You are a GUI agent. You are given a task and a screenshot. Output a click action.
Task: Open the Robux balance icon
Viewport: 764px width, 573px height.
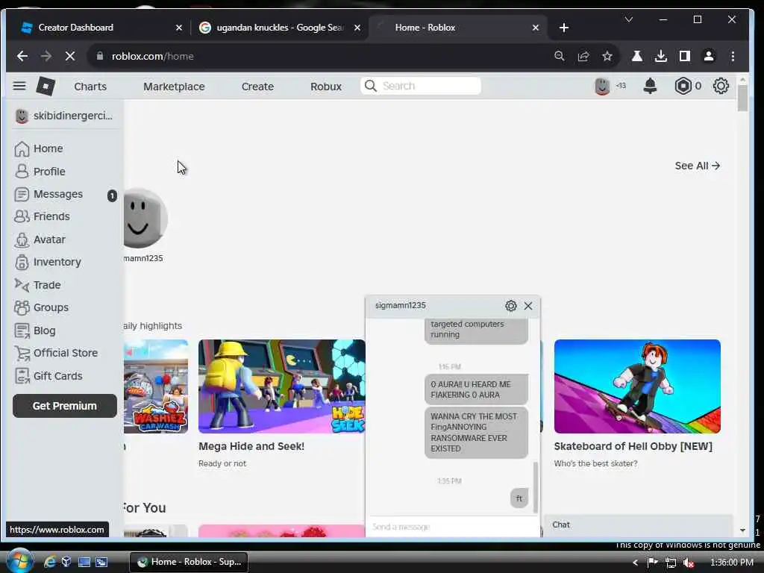coord(683,87)
